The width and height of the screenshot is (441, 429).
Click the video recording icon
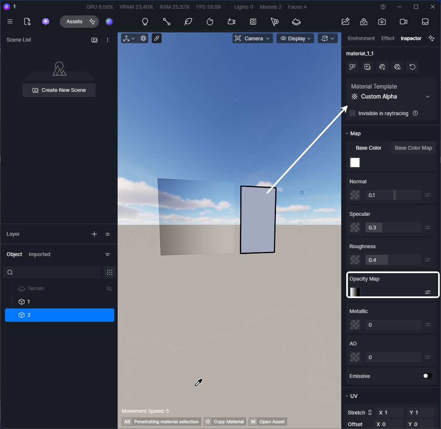[x=403, y=22]
